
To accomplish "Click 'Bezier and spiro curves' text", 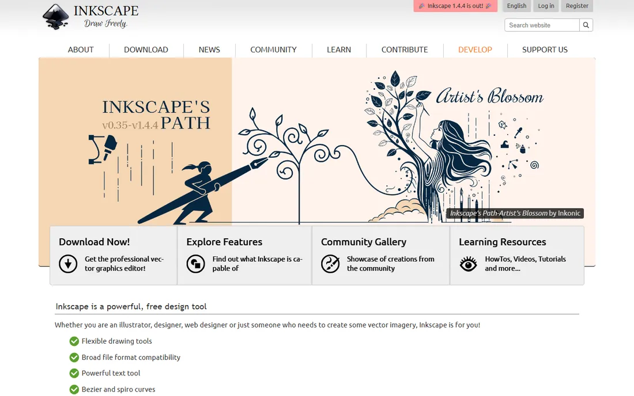I will [119, 390].
